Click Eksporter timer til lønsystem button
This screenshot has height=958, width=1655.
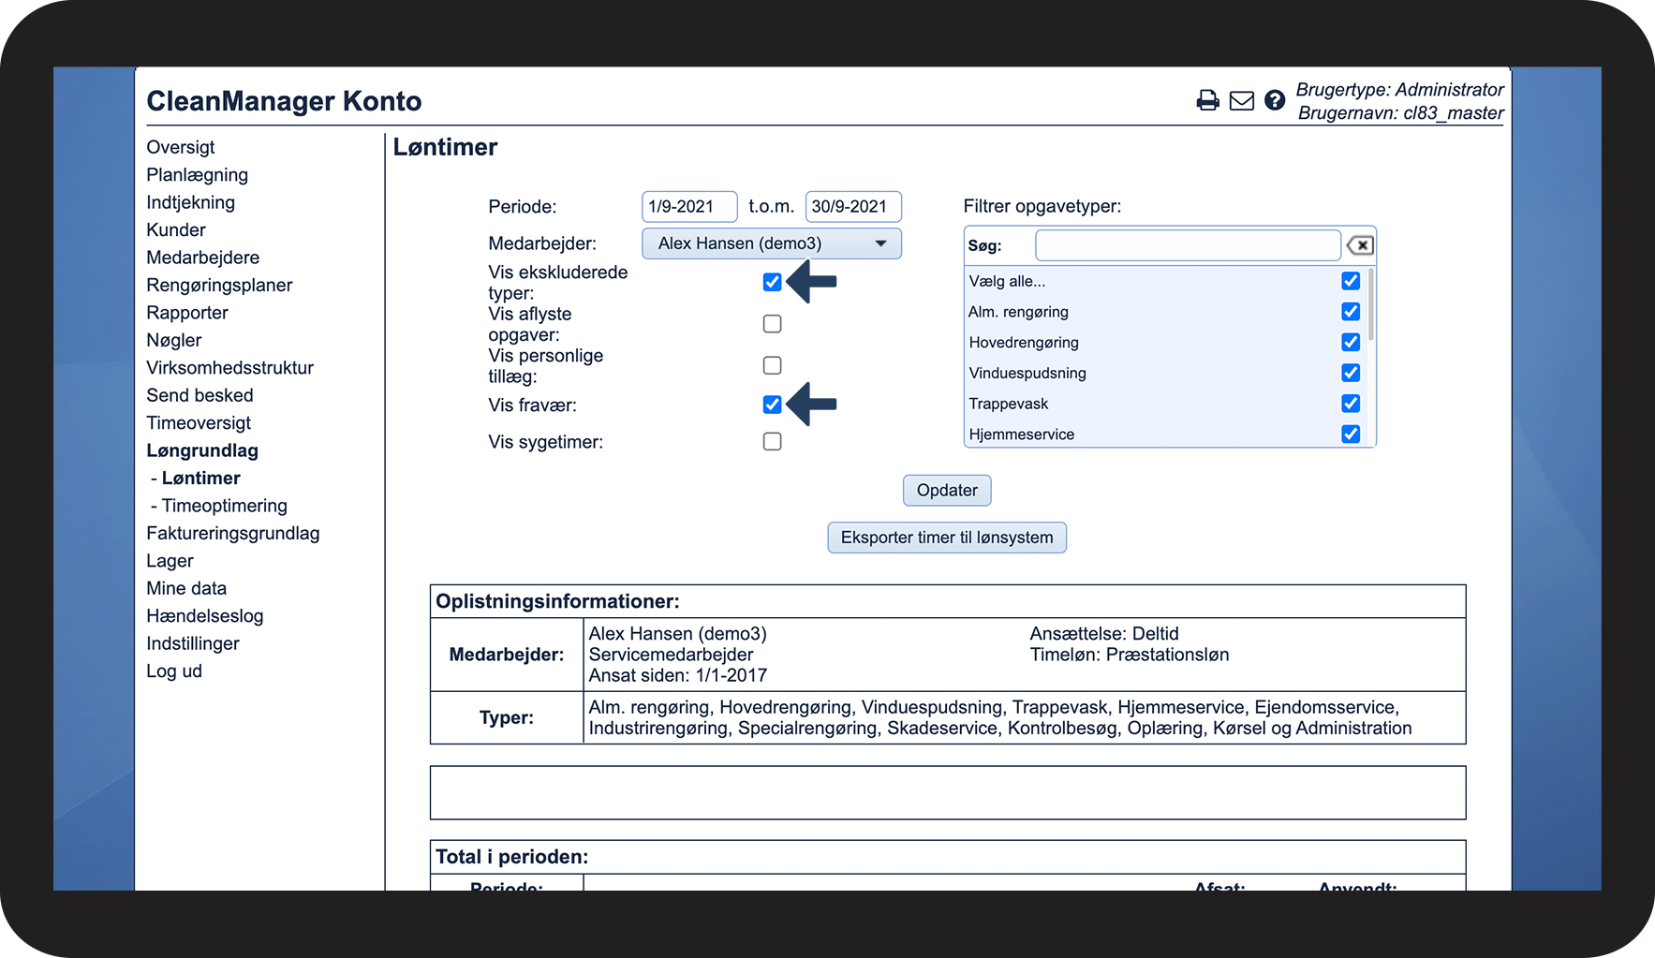click(x=947, y=538)
